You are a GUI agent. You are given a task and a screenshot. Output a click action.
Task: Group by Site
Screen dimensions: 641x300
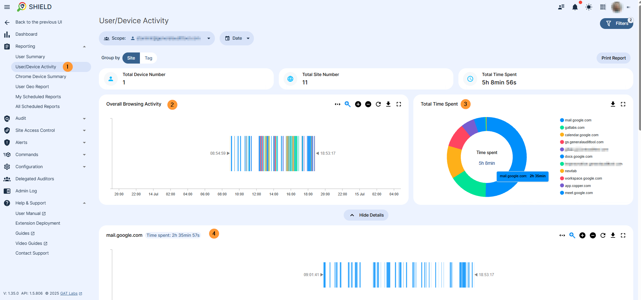tap(131, 58)
